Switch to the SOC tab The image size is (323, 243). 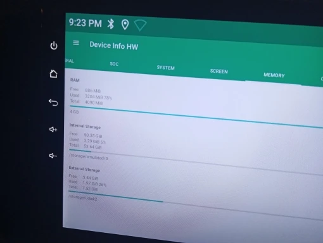[114, 64]
